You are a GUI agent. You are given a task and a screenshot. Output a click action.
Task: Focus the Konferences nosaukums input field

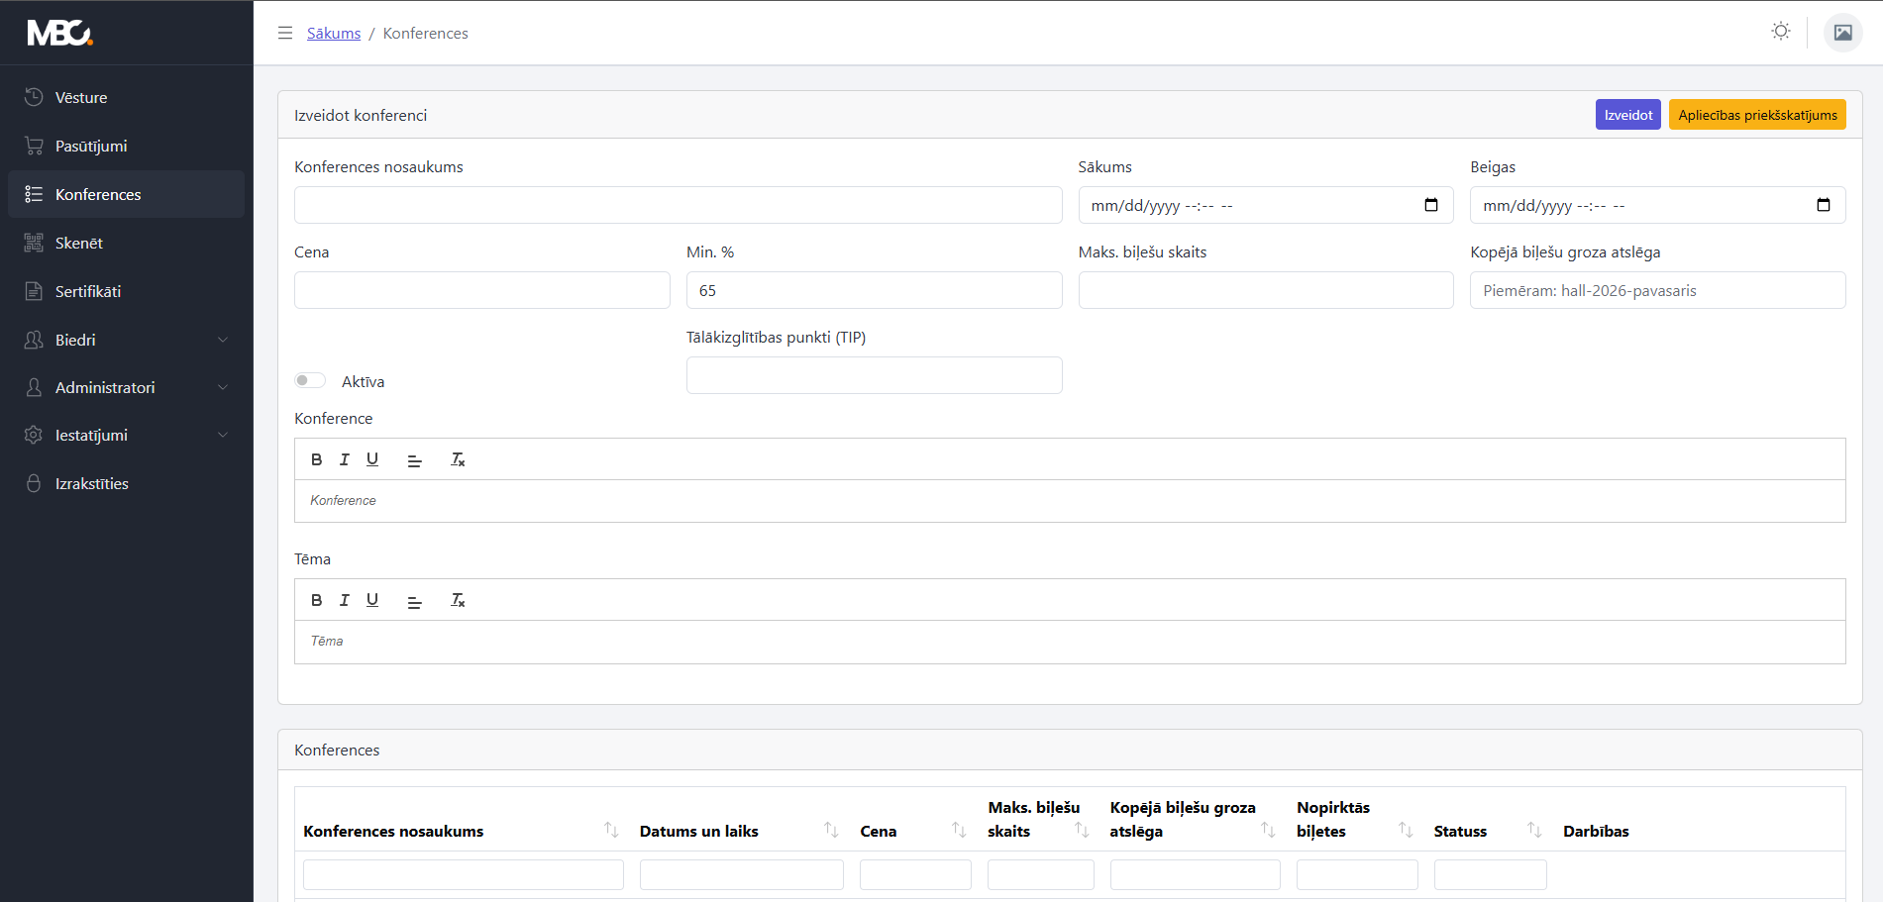point(678,205)
